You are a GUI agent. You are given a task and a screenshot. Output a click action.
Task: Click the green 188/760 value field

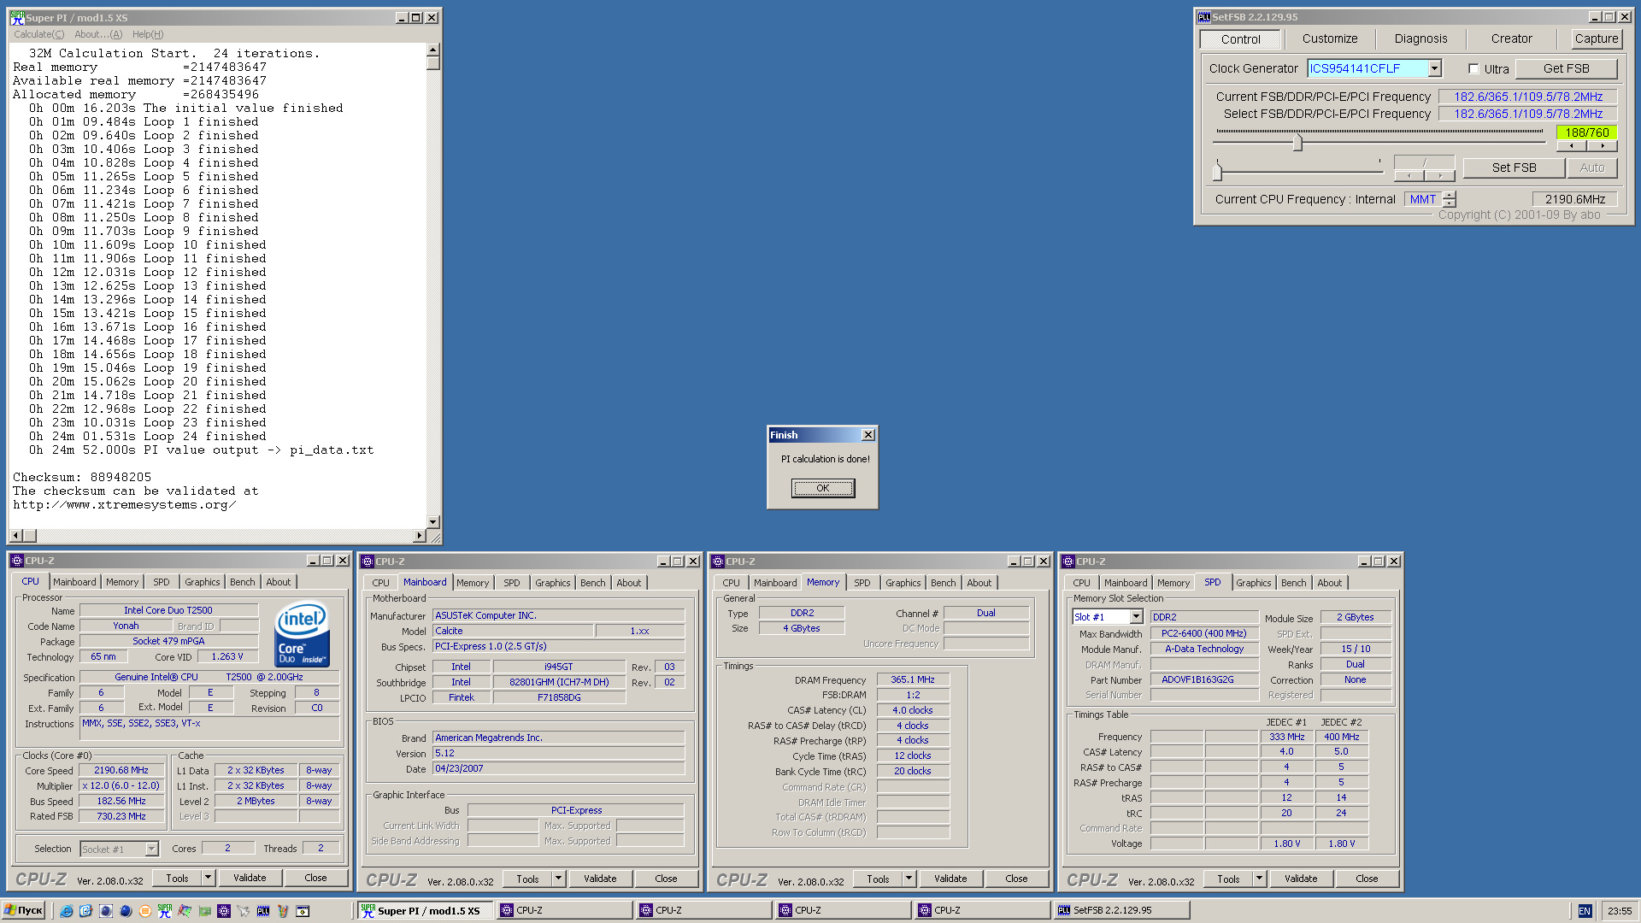click(1586, 132)
